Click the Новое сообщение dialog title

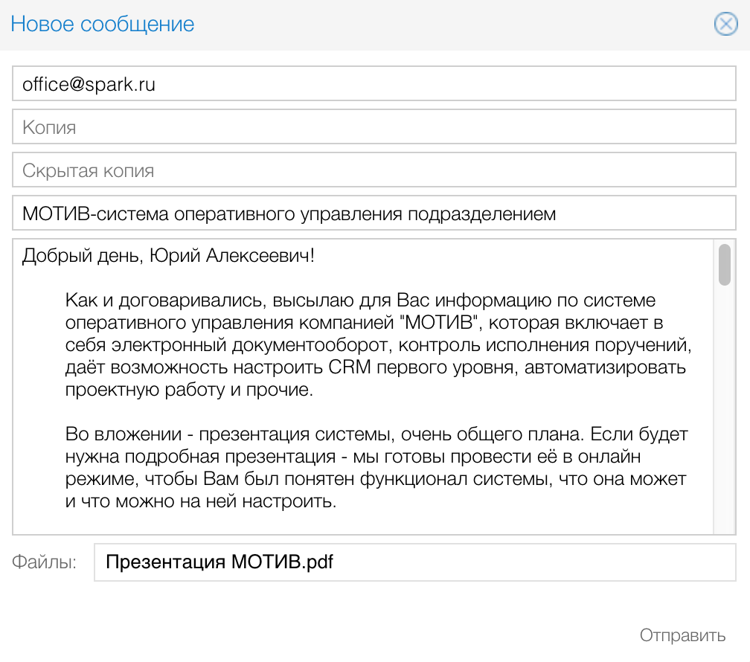103,24
